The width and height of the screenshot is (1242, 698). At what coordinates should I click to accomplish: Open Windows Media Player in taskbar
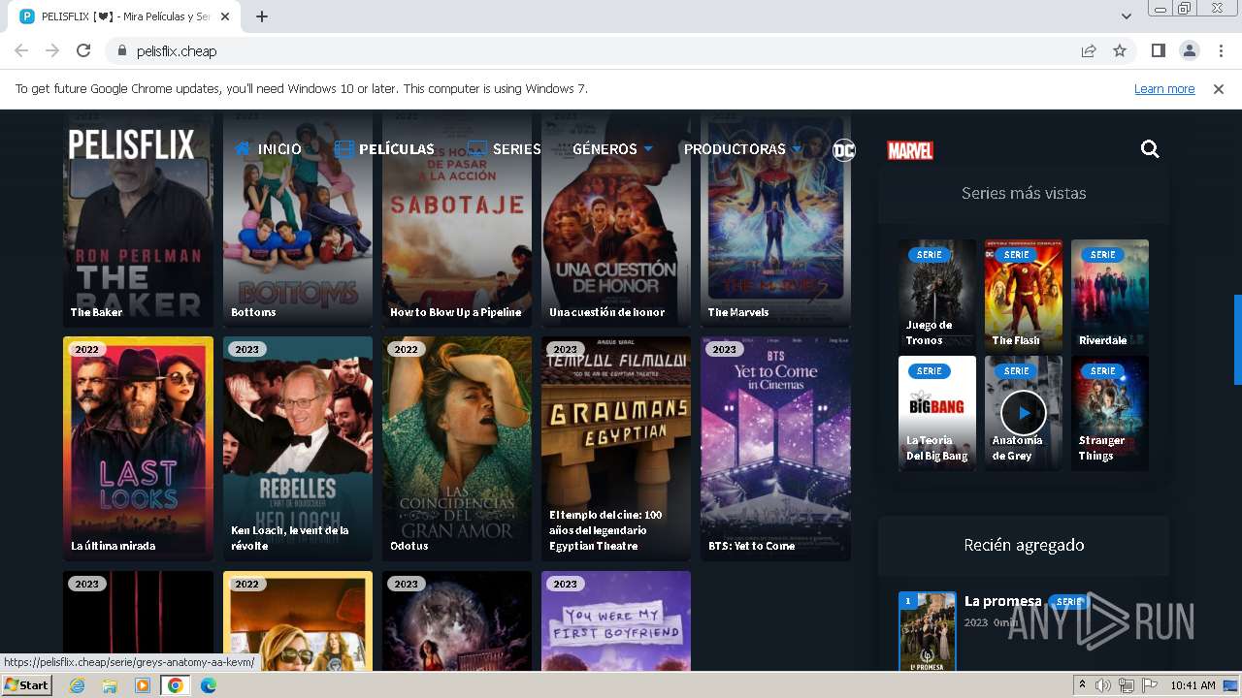point(143,685)
